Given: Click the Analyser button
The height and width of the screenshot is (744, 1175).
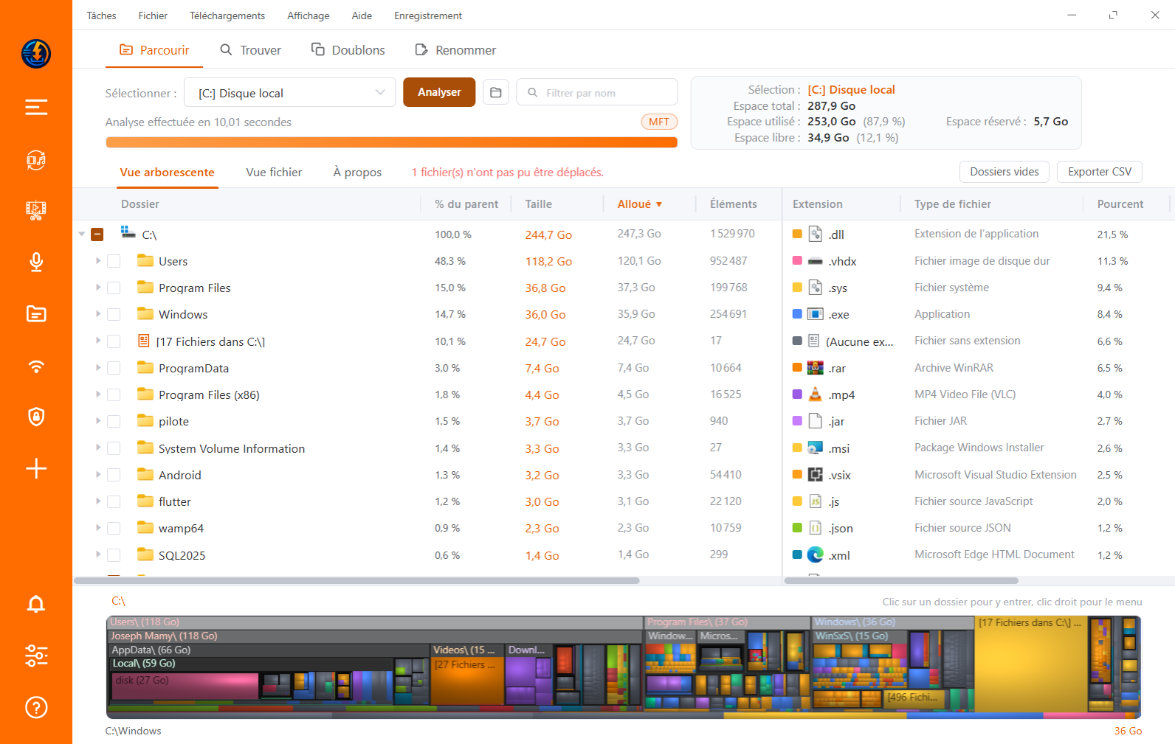Looking at the screenshot, I should [439, 92].
